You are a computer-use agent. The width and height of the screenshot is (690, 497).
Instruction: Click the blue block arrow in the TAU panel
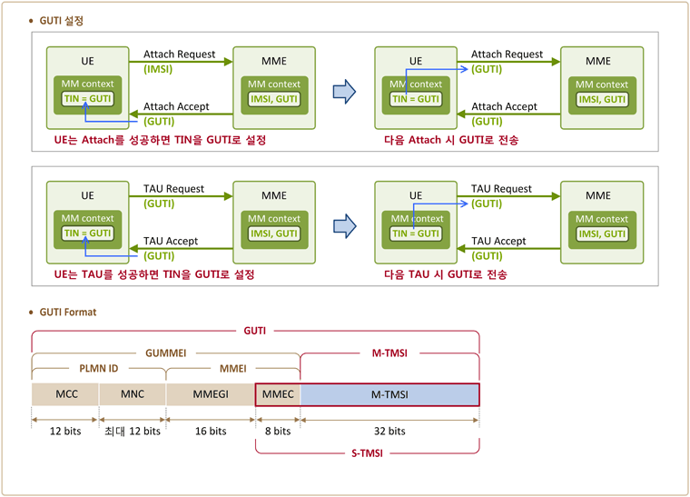tap(344, 226)
